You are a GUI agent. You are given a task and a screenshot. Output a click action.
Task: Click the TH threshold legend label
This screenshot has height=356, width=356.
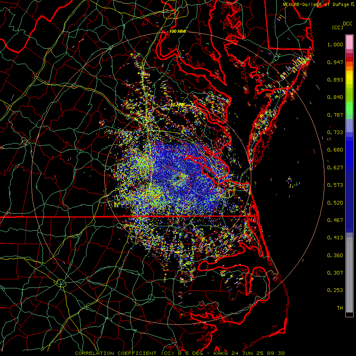coord(340,308)
